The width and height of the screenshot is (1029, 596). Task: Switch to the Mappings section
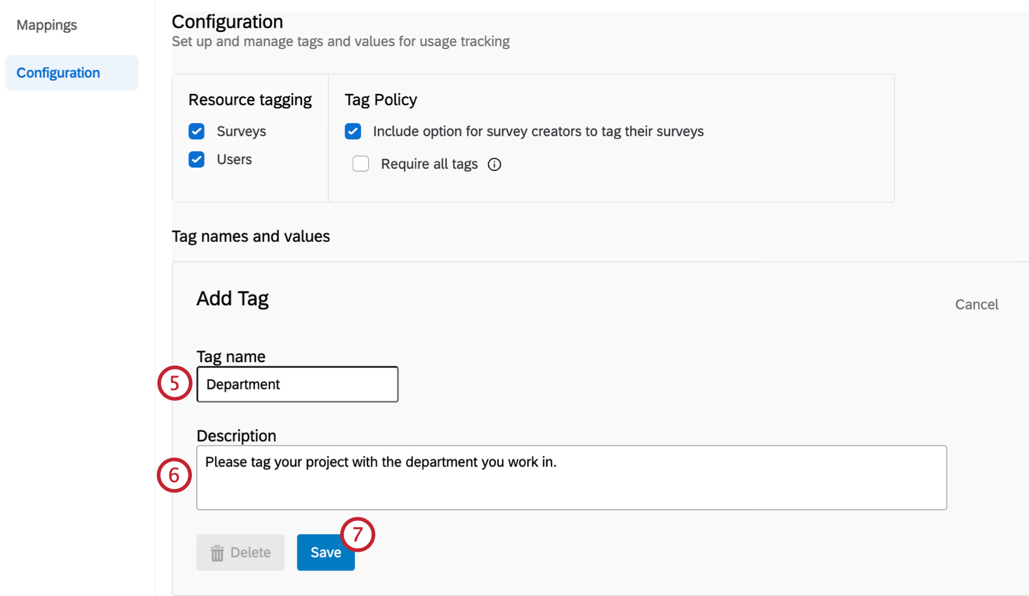point(47,25)
